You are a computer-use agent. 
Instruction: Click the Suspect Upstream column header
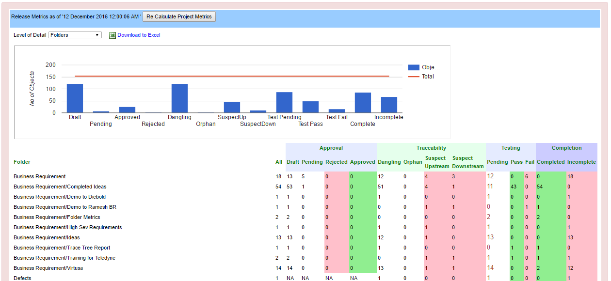[x=437, y=162]
